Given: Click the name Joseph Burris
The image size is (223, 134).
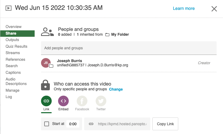Looking at the screenshot, I should point(70,61).
